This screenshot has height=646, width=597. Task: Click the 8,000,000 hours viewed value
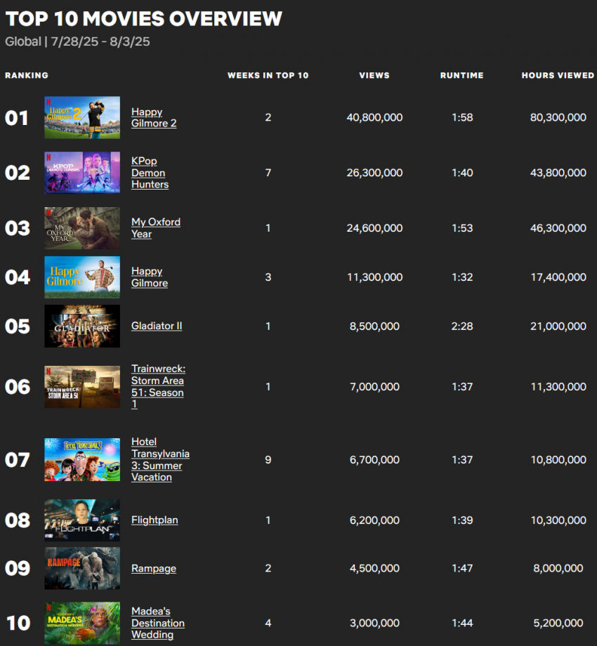[558, 568]
